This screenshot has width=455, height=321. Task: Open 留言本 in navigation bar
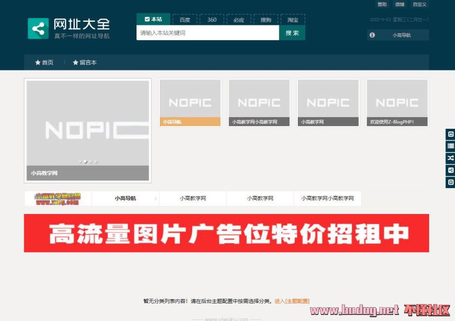tap(85, 63)
